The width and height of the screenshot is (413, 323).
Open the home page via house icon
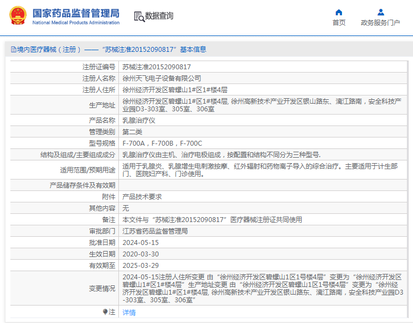pos(339,13)
